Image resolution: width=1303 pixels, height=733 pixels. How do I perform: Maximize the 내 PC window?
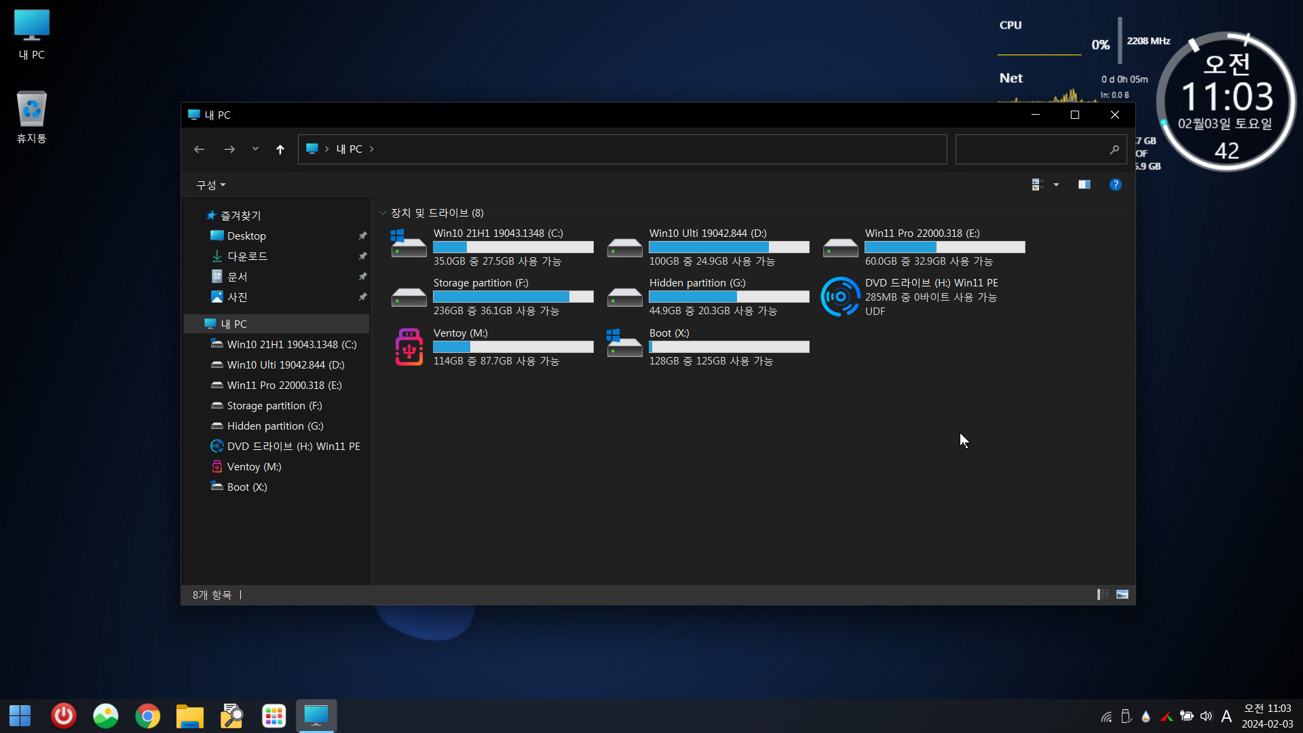coord(1075,115)
